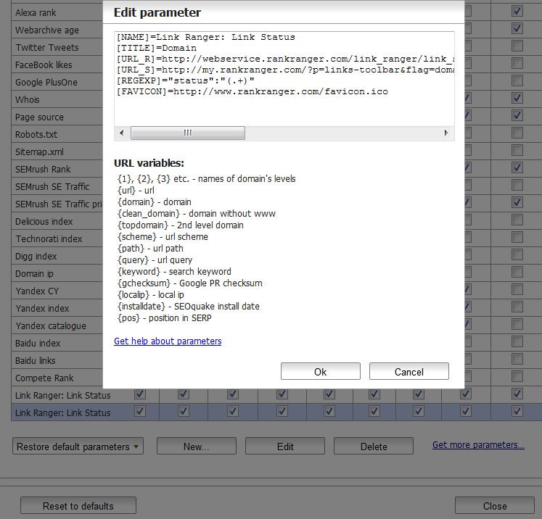Select the 'Sitemap.xml' parameter row
Screen dimensions: 542x519
(x=40, y=151)
